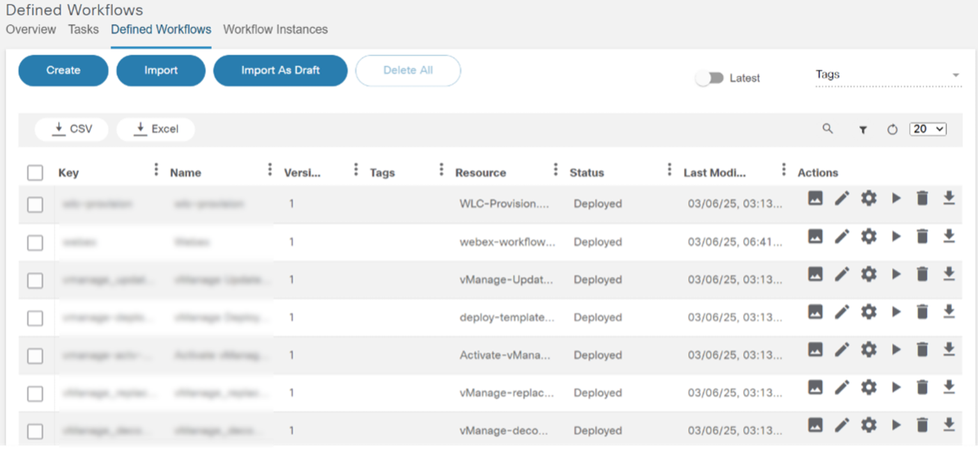
Task: Check the select-all header checkbox
Action: click(35, 173)
